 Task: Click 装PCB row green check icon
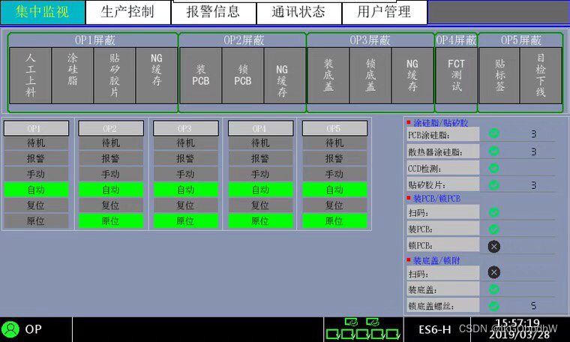tap(493, 229)
